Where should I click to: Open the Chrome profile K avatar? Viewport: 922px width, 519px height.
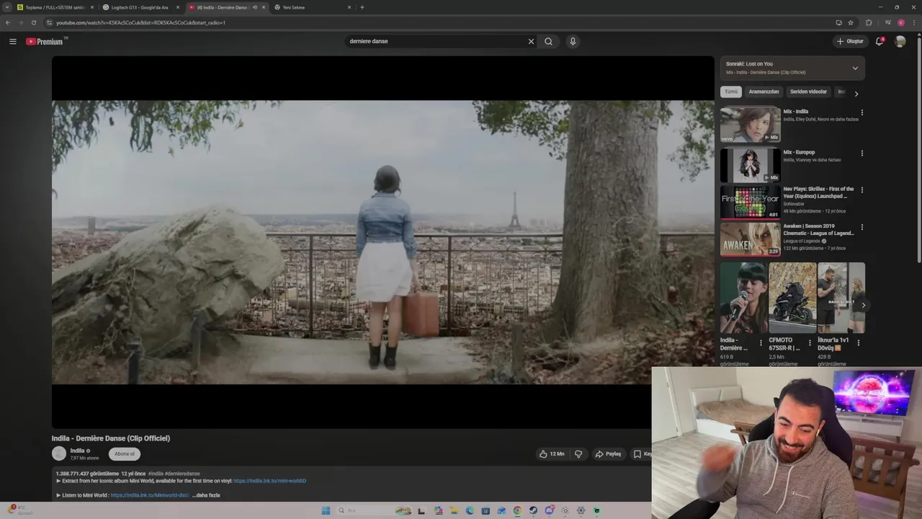(x=900, y=22)
